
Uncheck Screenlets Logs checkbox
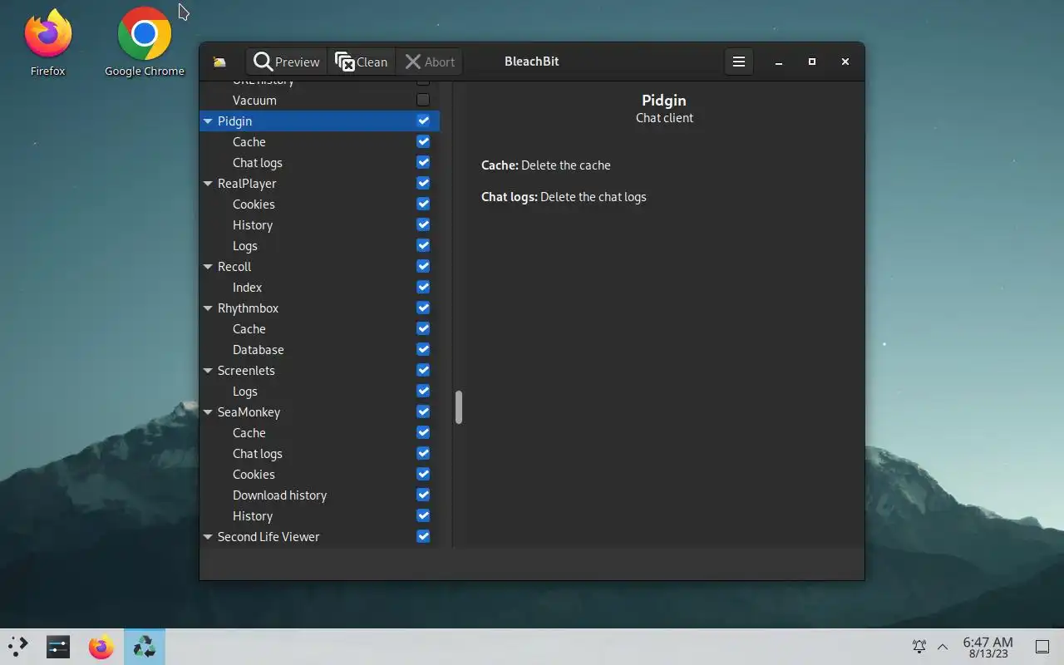click(x=423, y=391)
